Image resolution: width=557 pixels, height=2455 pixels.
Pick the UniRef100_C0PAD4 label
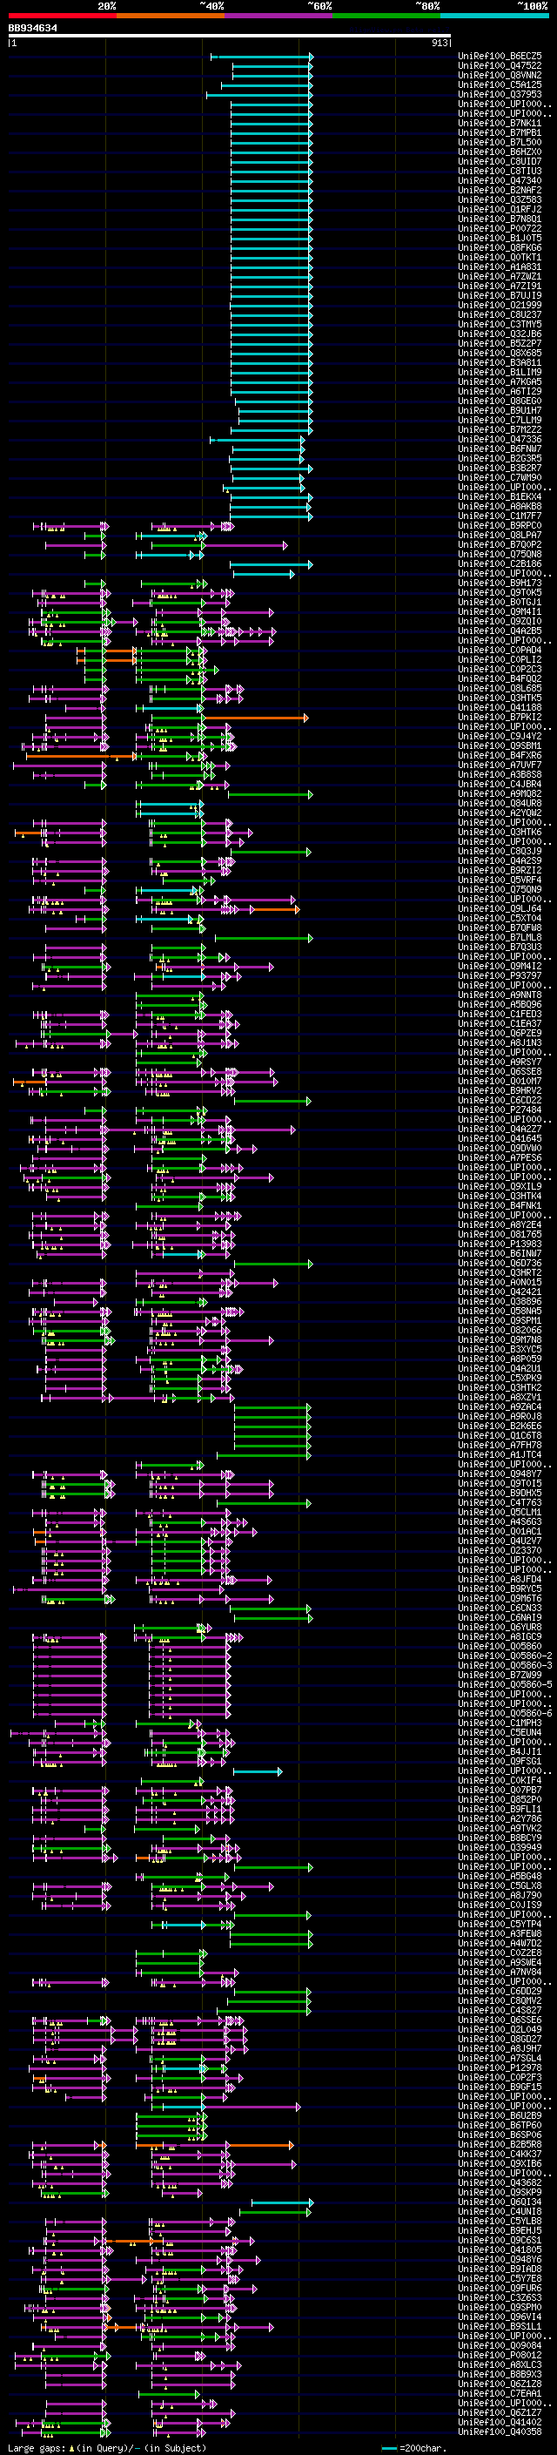[500, 650]
